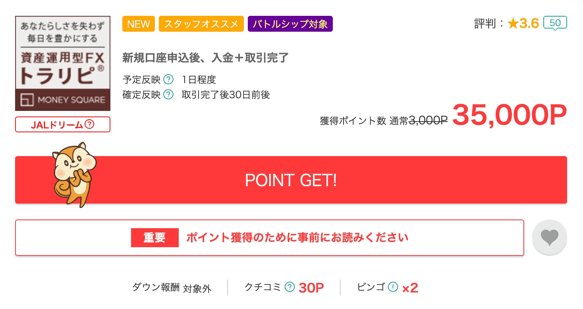Image resolution: width=583 pixels, height=309 pixels.
Task: Toggle the スタッフオススメ badge
Action: [201, 24]
